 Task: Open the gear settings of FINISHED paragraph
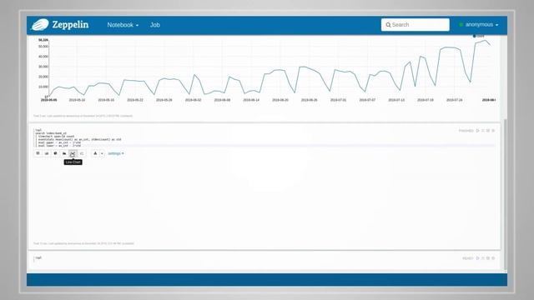[x=493, y=131]
